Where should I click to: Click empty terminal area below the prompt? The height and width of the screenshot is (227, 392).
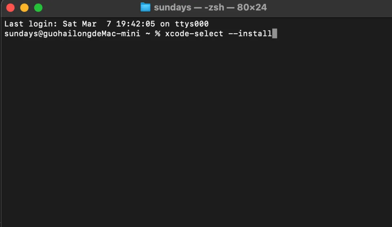[196, 130]
